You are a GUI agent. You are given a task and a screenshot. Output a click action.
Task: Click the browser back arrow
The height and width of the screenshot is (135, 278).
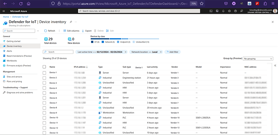click(5, 3)
